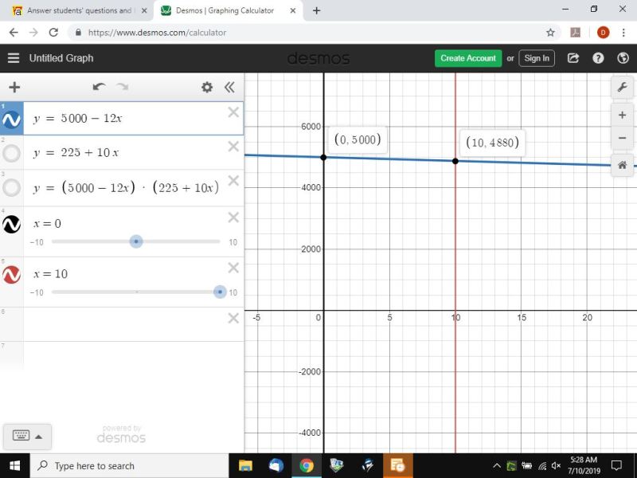637x478 pixels.
Task: Show the product expression graph
Action: coord(11,188)
